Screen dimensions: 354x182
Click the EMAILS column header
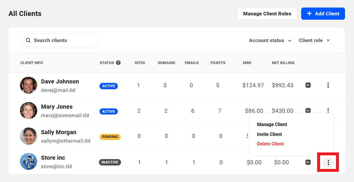click(x=192, y=63)
